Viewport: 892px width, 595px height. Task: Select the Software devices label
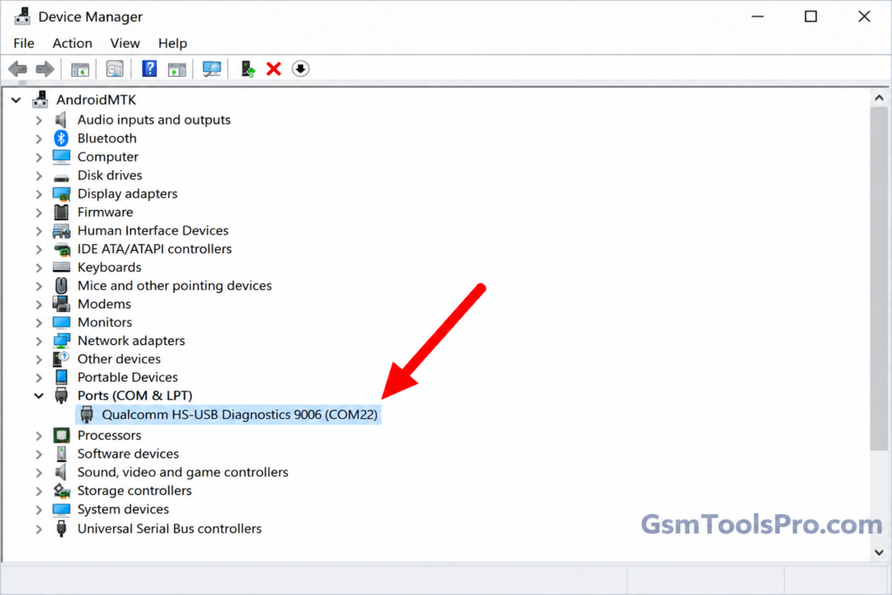pyautogui.click(x=128, y=453)
